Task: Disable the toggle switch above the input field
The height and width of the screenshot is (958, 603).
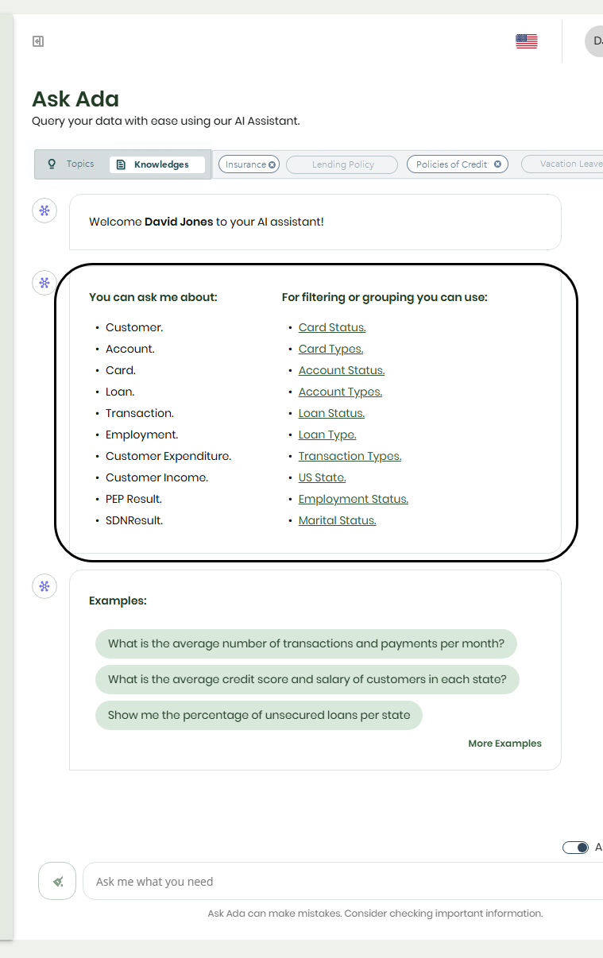Action: 575,848
